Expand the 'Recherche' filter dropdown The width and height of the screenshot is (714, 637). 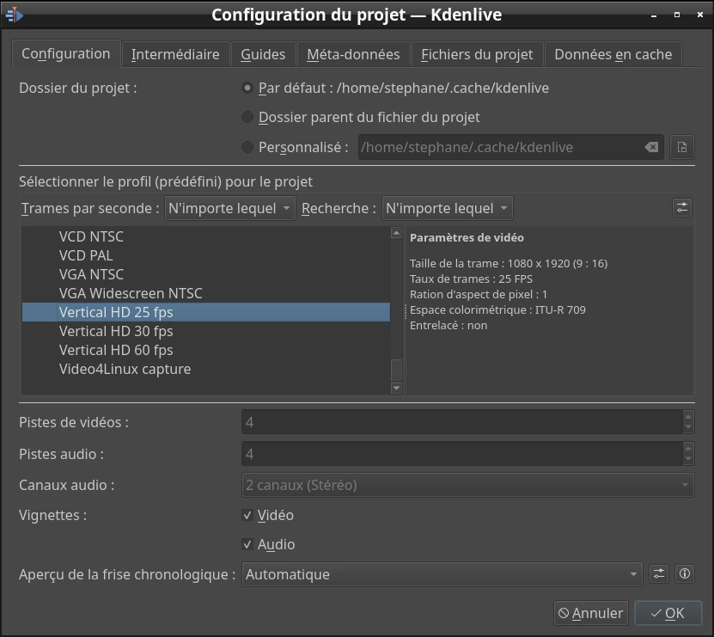[447, 208]
